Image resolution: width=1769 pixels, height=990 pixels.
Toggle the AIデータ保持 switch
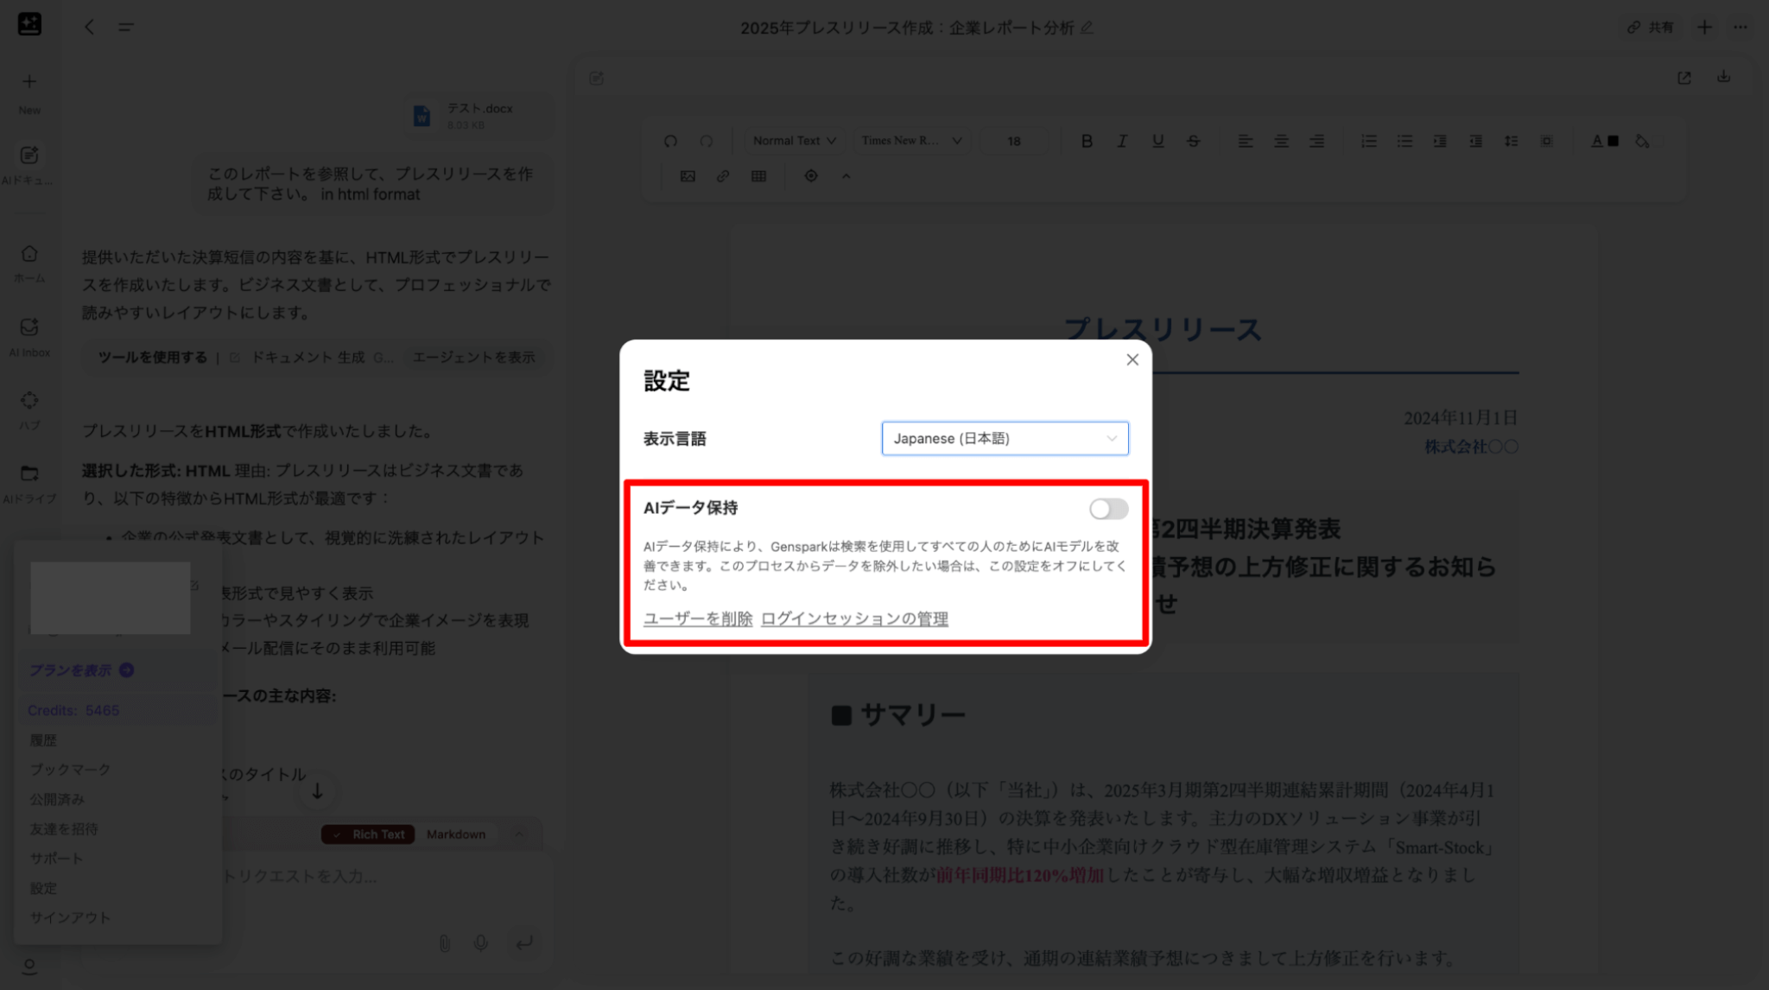1108,509
